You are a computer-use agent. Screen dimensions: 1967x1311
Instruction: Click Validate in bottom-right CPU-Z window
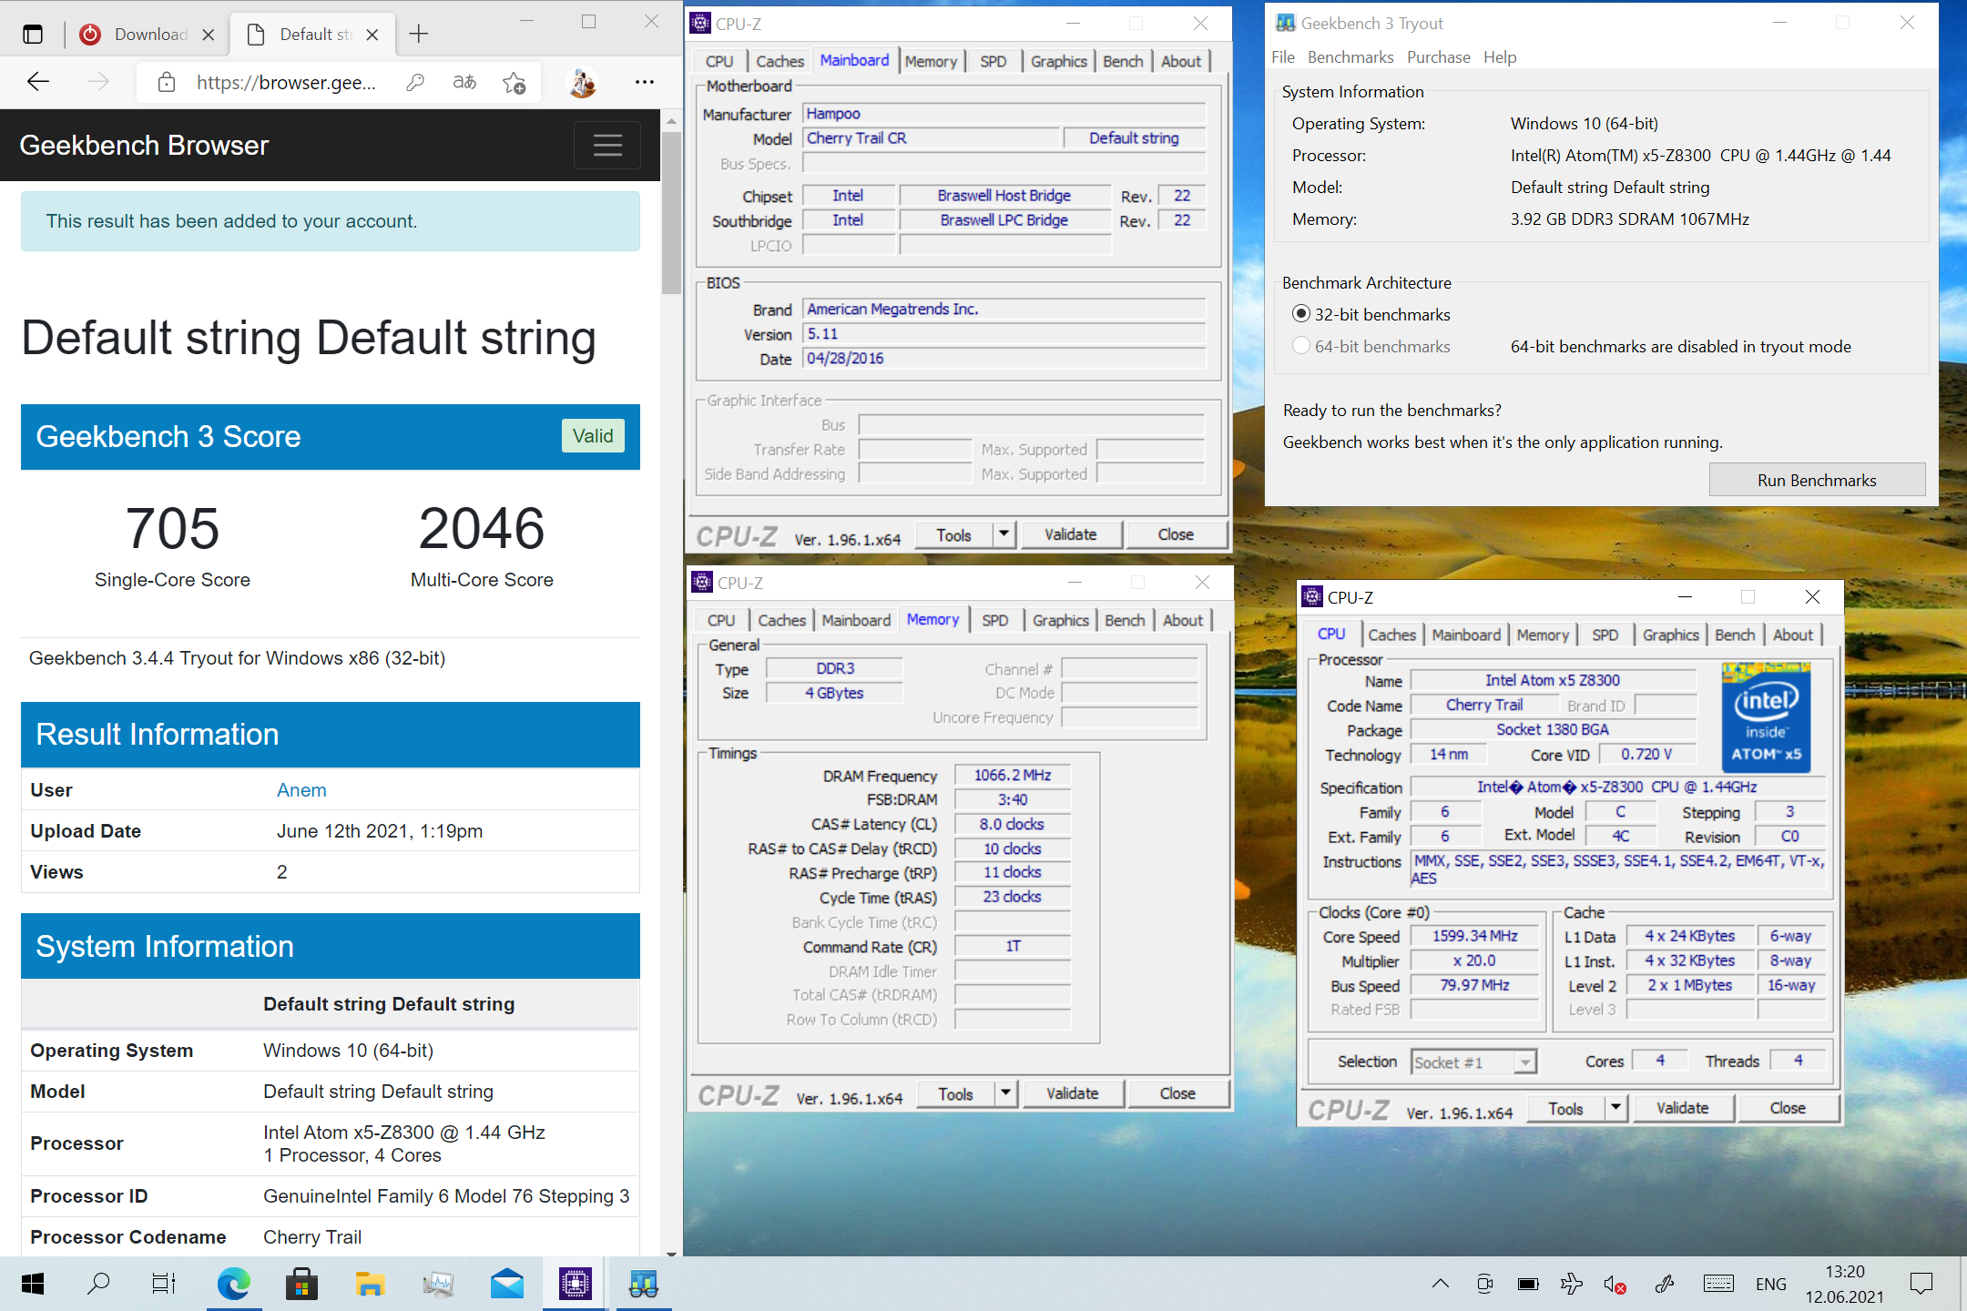(1682, 1108)
